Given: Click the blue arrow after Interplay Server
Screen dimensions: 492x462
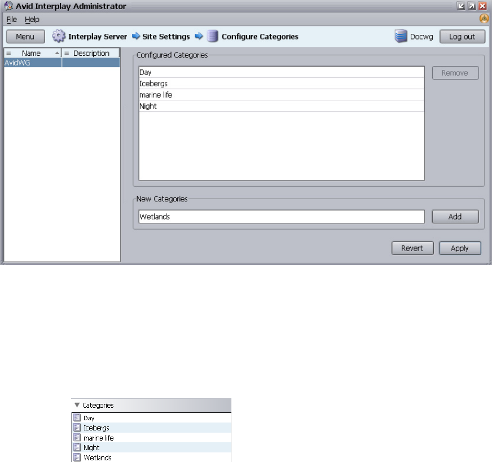Looking at the screenshot, I should point(136,36).
